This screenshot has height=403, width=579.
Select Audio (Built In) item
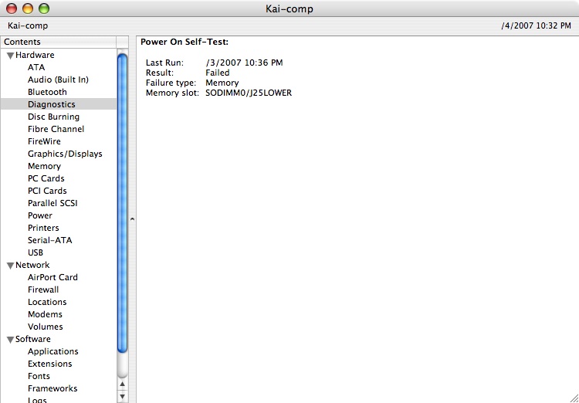(x=58, y=80)
